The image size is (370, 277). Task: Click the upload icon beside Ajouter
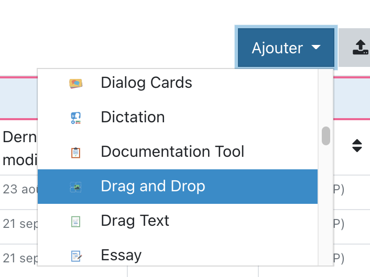pyautogui.click(x=358, y=48)
